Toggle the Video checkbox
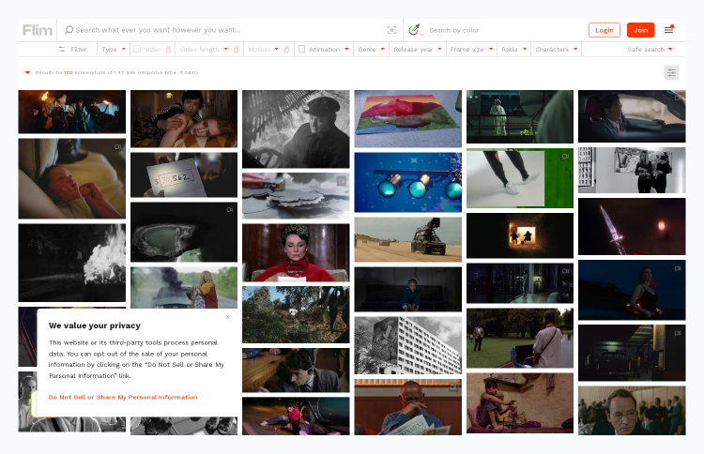This screenshot has width=704, height=454. [x=137, y=49]
